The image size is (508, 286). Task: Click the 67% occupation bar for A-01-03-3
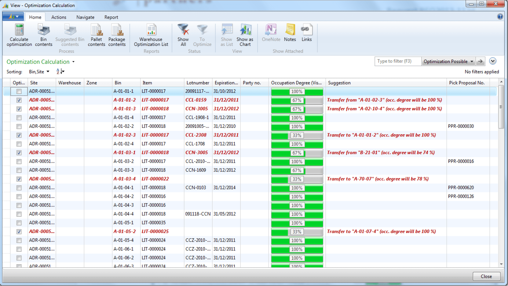coord(297,170)
